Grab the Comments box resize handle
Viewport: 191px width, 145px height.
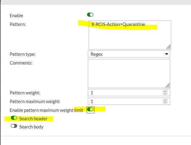pyautogui.click(x=168, y=85)
